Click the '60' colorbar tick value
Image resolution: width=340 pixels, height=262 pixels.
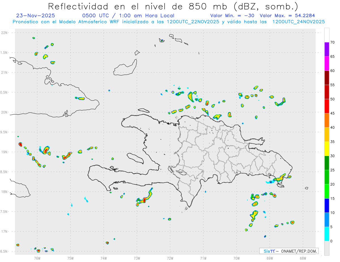pyautogui.click(x=333, y=71)
